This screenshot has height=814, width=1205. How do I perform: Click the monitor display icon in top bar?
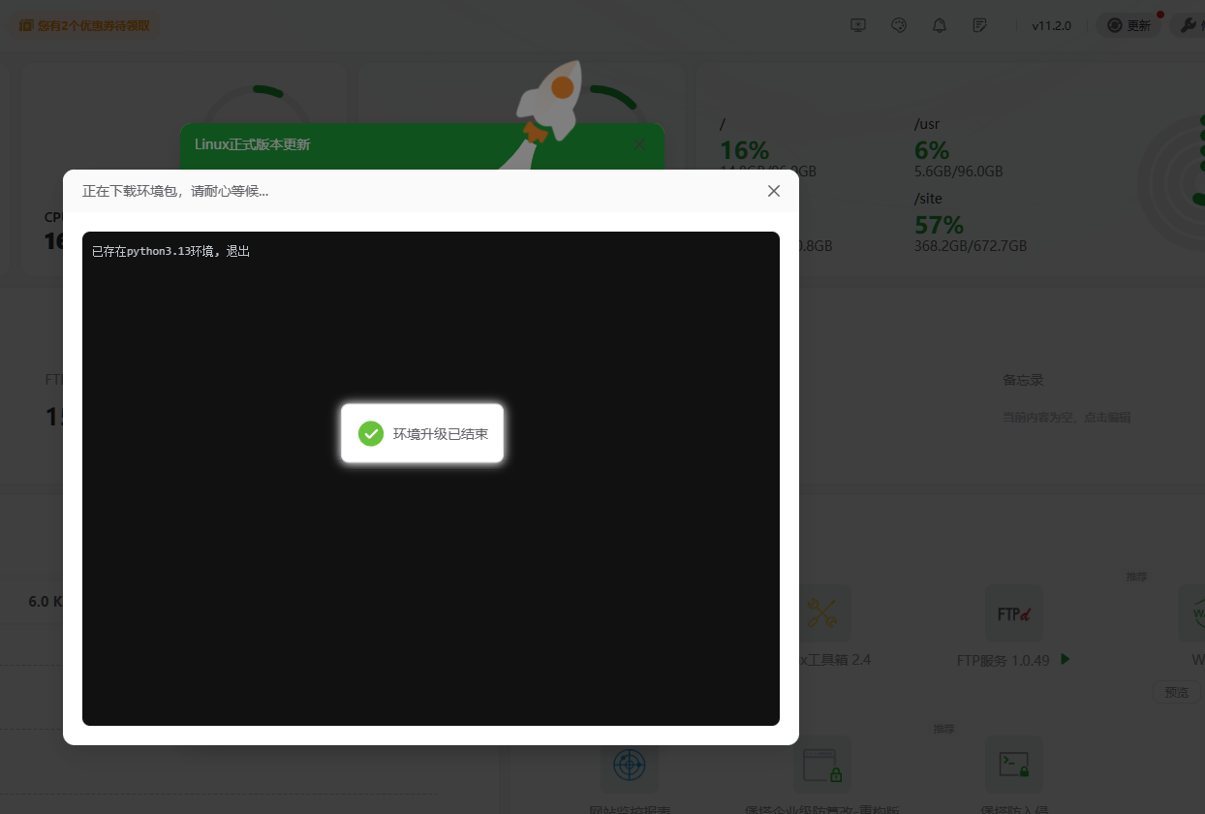[x=858, y=25]
